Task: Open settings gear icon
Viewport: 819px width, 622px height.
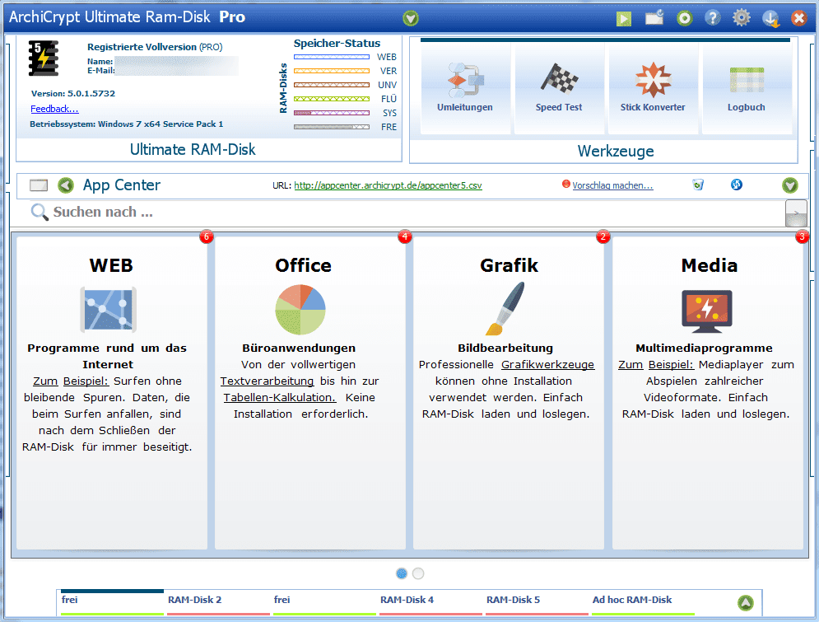Action: (741, 18)
